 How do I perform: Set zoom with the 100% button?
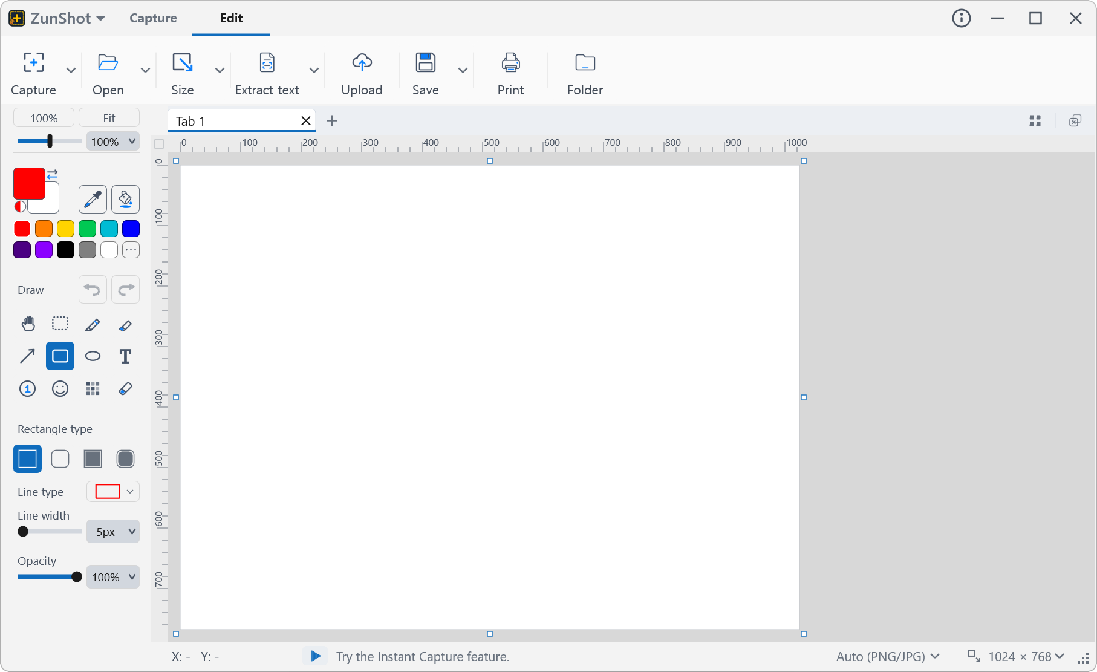(44, 118)
